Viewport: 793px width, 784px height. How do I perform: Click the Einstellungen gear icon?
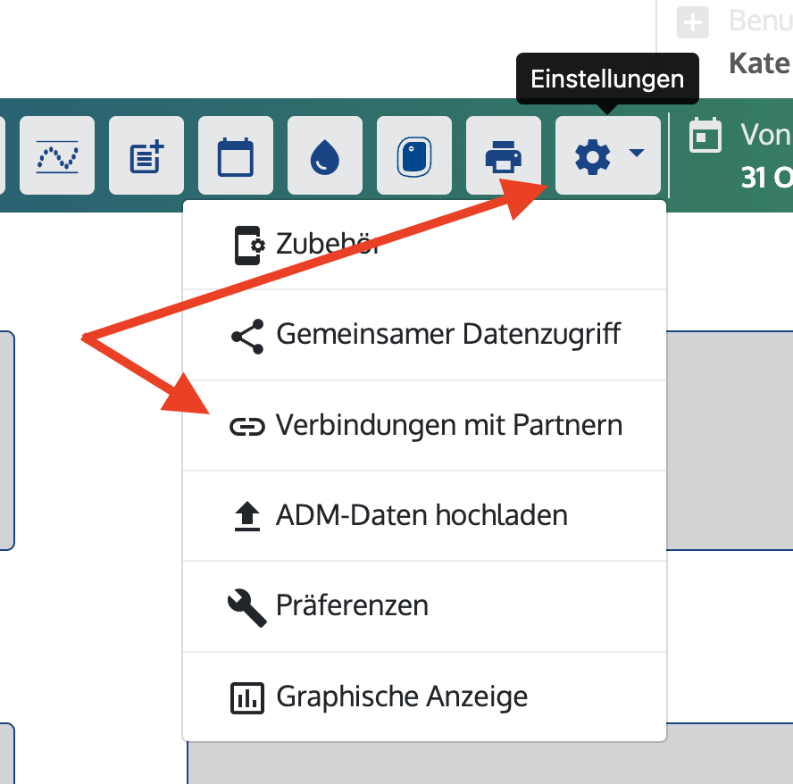click(x=592, y=156)
